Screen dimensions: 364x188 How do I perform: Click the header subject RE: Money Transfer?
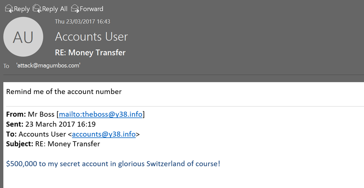click(90, 53)
